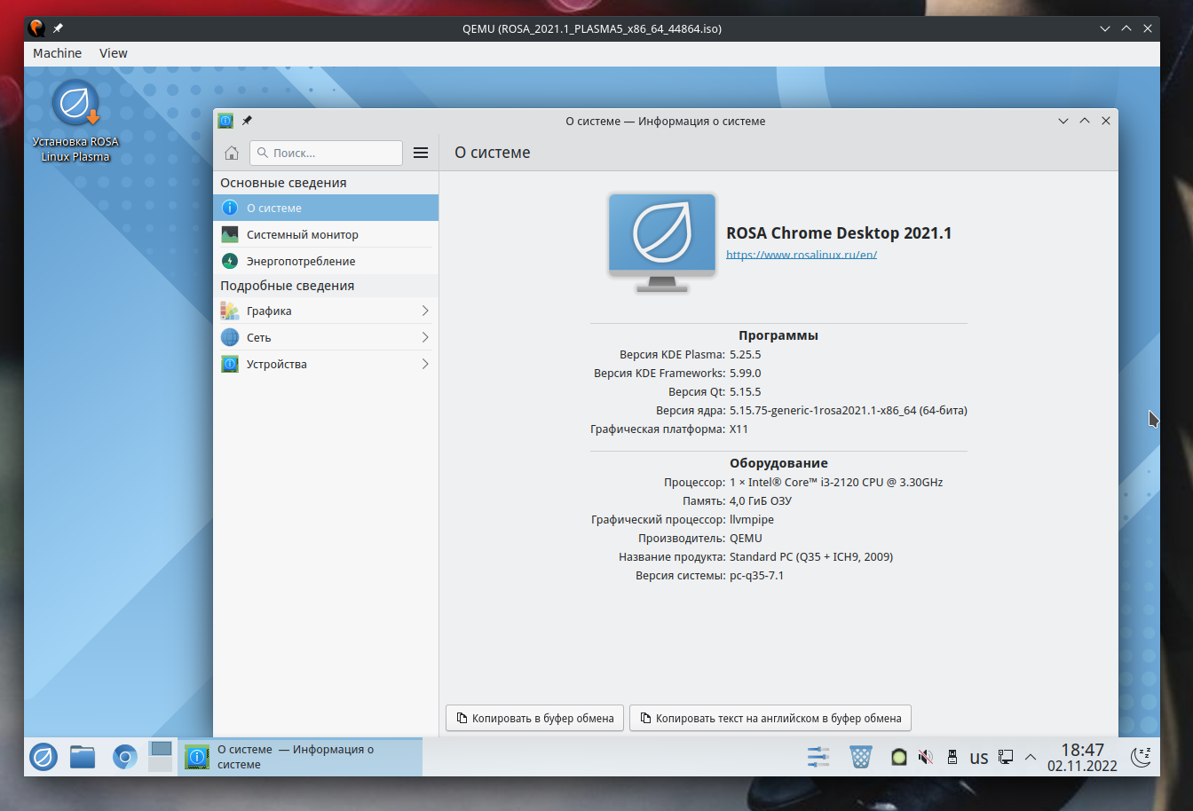Expand the 'Сеть' category chevron

click(425, 337)
